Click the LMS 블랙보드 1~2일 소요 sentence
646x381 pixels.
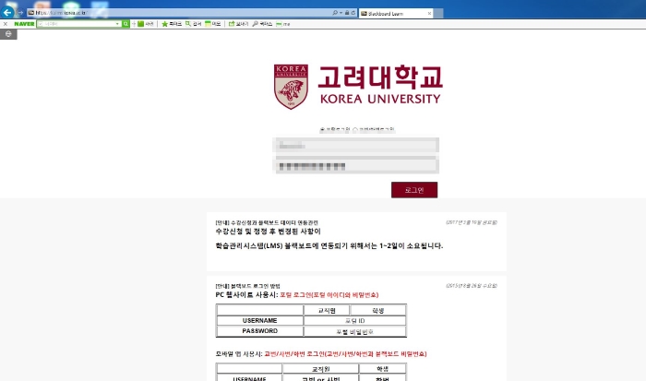click(329, 246)
